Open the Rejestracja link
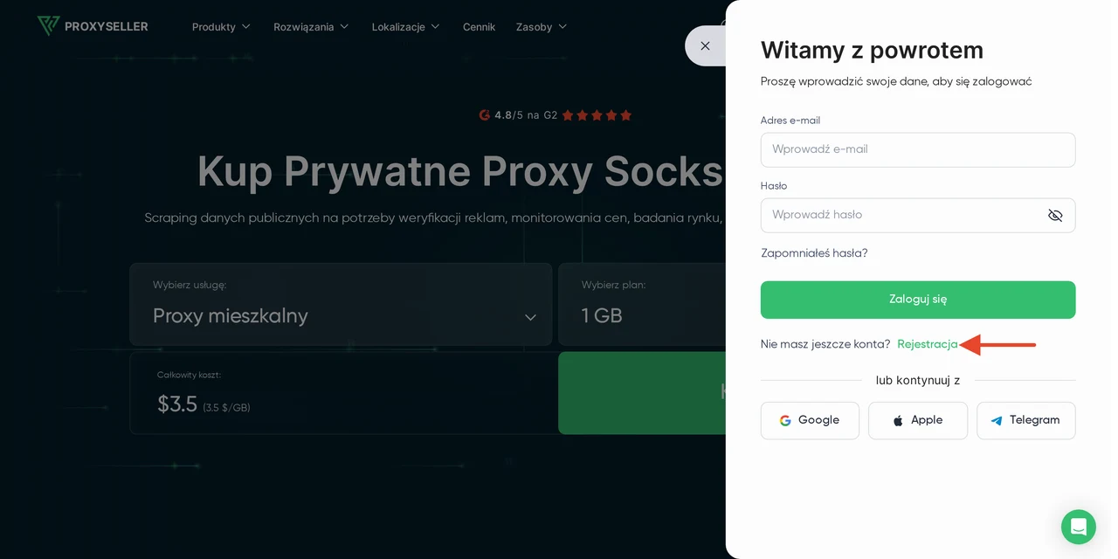Image resolution: width=1118 pixels, height=559 pixels. point(928,344)
